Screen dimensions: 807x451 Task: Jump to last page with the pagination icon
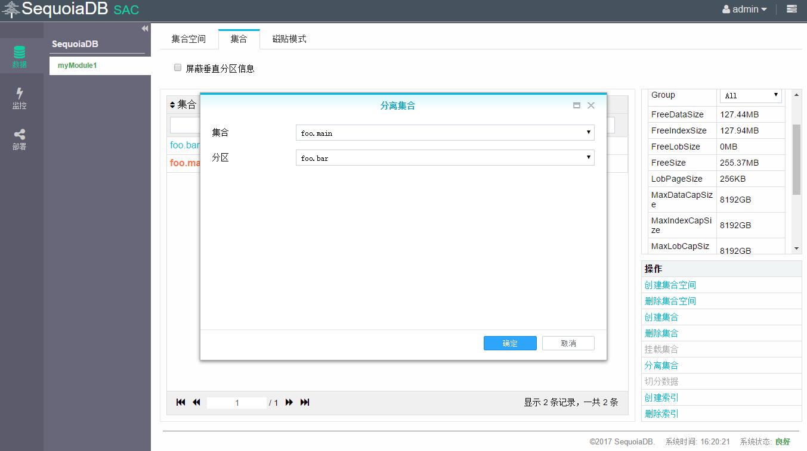click(305, 402)
